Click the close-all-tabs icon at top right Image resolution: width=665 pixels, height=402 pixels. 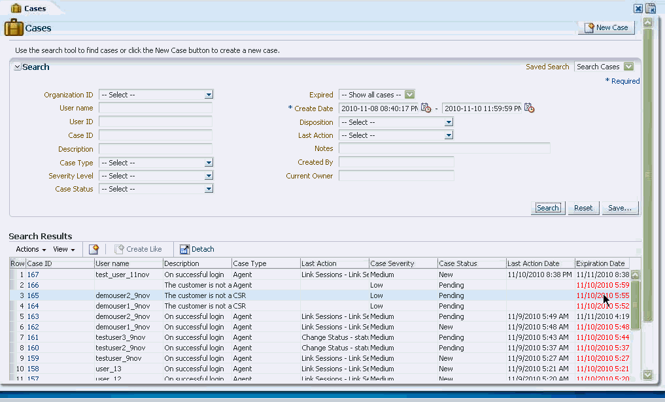tap(651, 8)
